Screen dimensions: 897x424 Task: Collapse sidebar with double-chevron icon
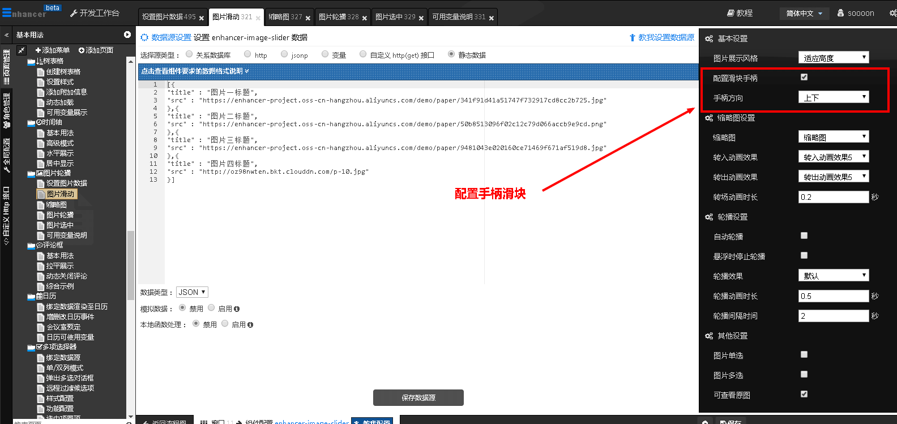(x=6, y=35)
